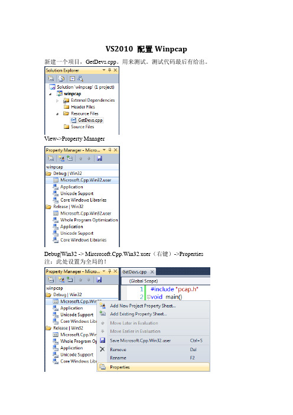This screenshot has height=415, width=293.
Task: Collapse the winpcap project node in Solution Explorer
Action: coord(50,94)
